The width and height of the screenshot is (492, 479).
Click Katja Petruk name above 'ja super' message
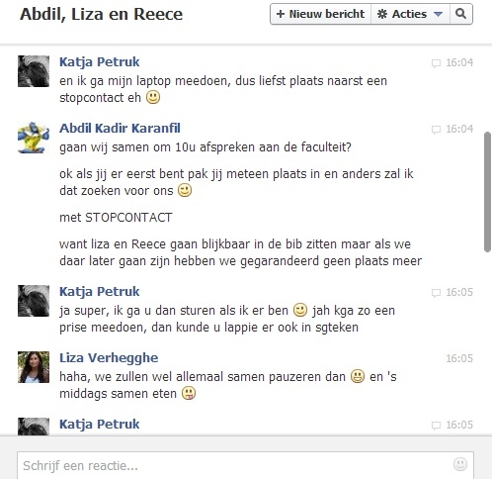[100, 292]
